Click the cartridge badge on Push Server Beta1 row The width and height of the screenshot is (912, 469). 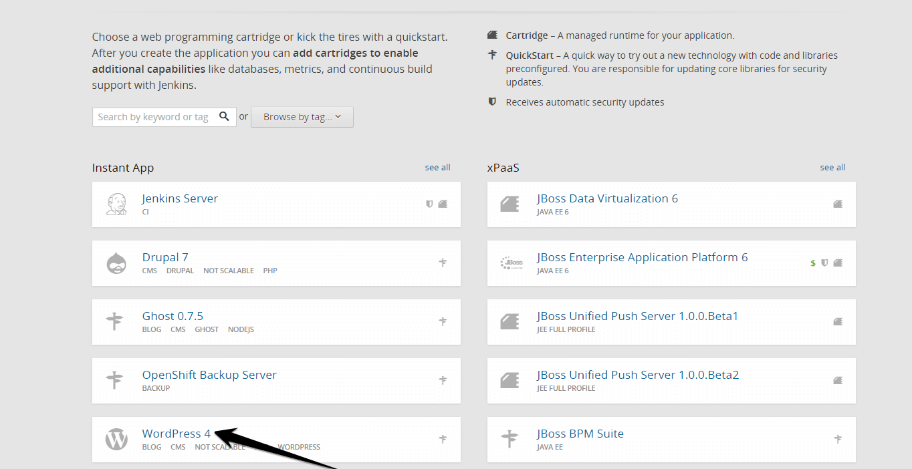pyautogui.click(x=838, y=321)
